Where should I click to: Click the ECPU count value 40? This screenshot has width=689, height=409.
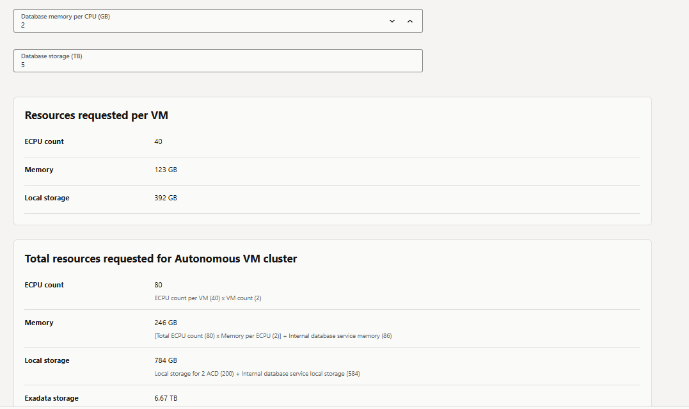coord(158,141)
